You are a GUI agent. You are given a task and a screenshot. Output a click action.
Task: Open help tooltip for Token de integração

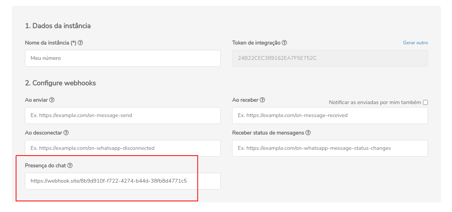pos(285,43)
